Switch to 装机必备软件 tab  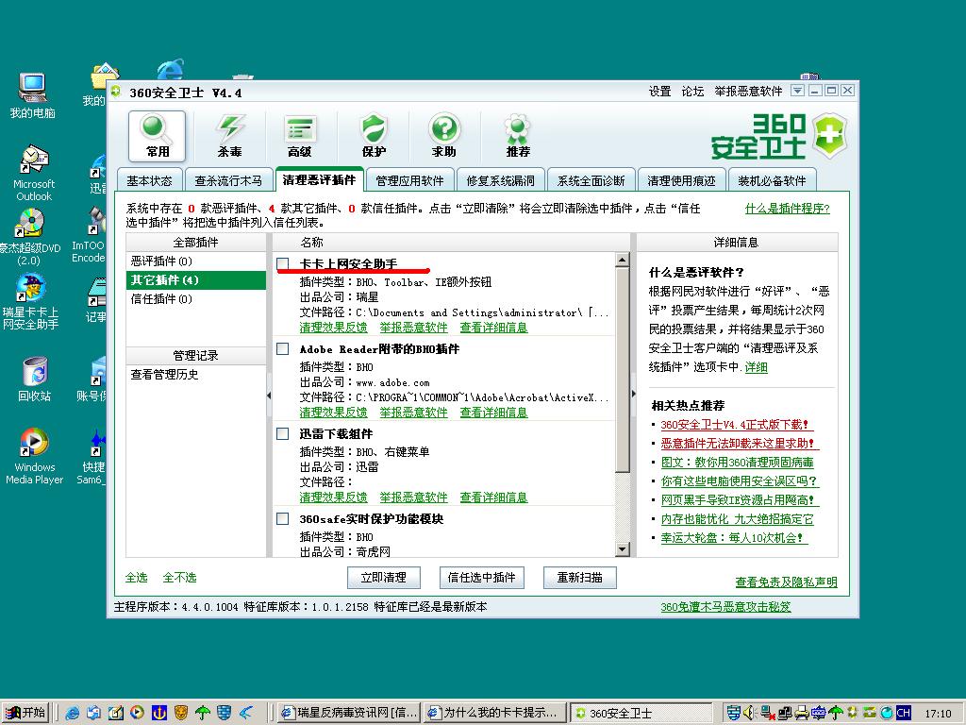pyautogui.click(x=772, y=180)
